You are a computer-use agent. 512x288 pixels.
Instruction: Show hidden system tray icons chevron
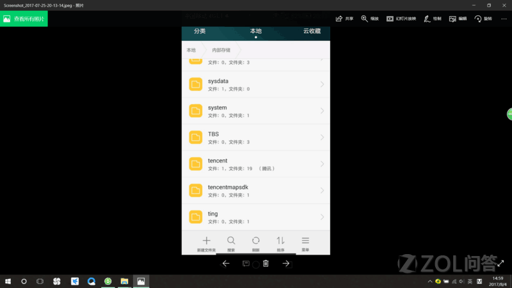coord(430,281)
